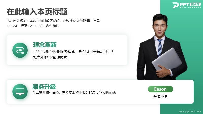
Task: Select the 服务升级 heading
Action: pyautogui.click(x=44, y=87)
